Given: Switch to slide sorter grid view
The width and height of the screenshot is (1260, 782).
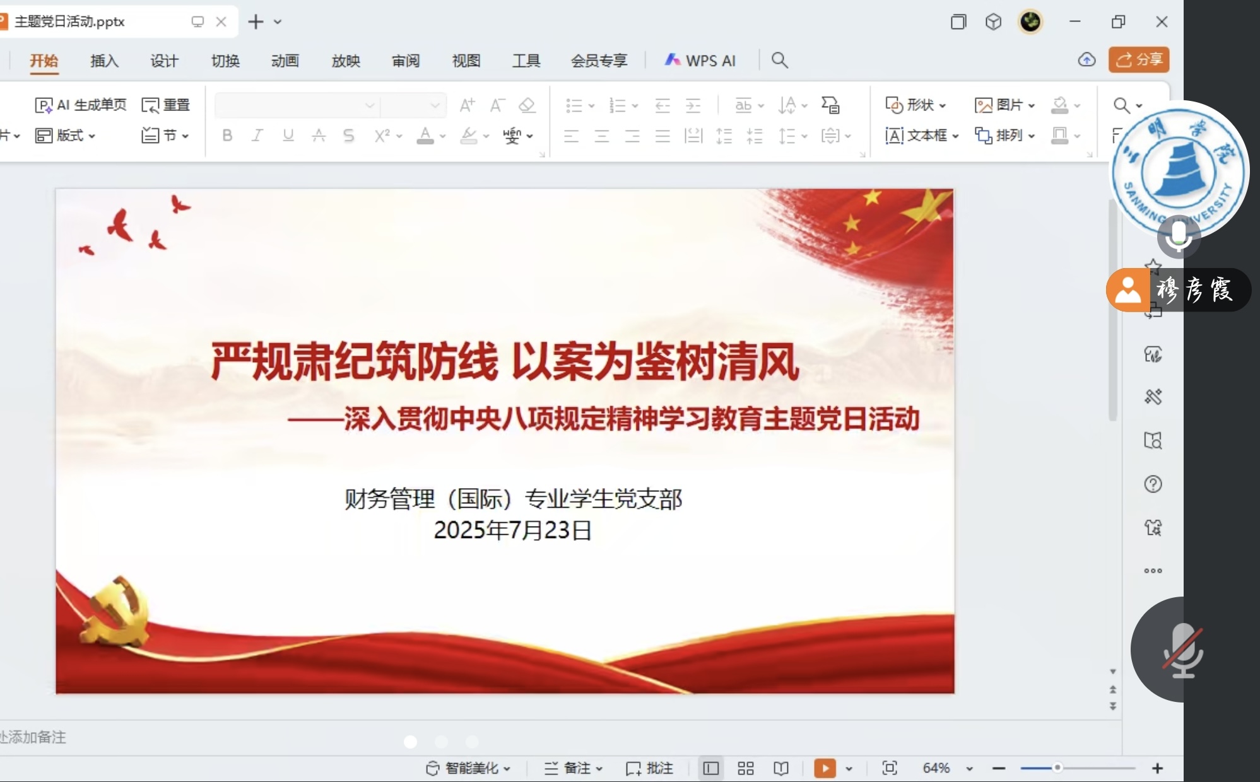Looking at the screenshot, I should [x=746, y=768].
